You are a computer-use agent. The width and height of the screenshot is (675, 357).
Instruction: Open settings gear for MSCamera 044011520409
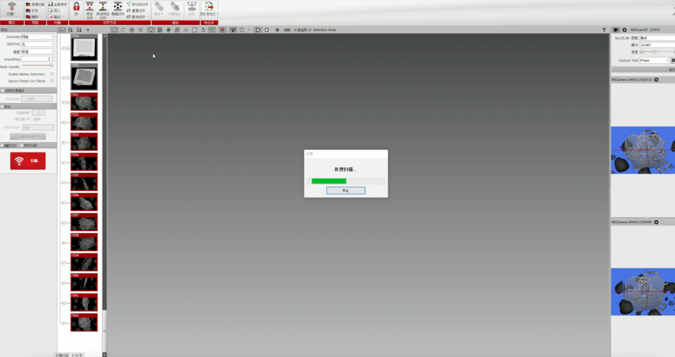coord(656,222)
